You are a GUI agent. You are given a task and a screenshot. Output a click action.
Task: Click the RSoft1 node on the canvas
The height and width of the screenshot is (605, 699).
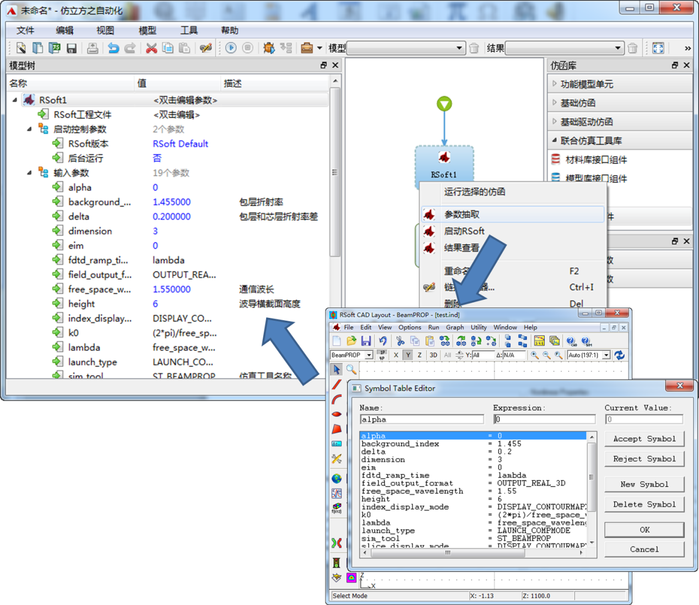pos(444,164)
